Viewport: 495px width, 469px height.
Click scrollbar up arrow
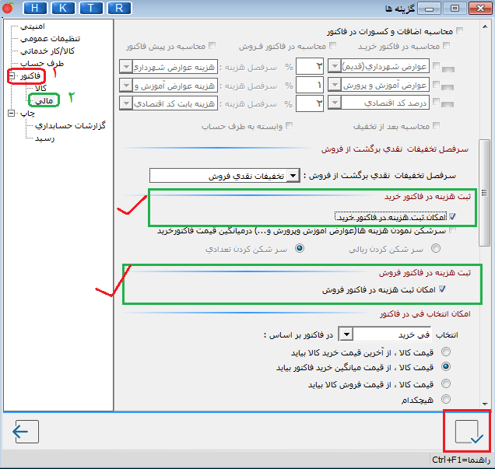[x=485, y=26]
